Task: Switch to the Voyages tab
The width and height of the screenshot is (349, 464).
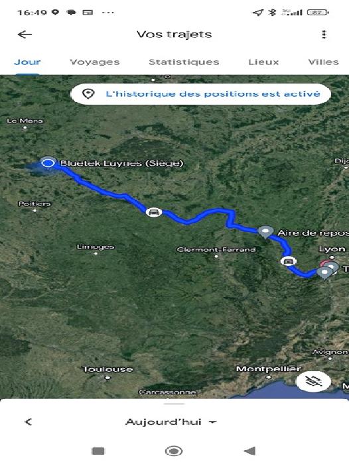Action: coord(95,62)
